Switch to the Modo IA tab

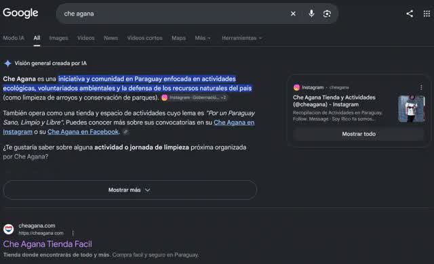(14, 38)
